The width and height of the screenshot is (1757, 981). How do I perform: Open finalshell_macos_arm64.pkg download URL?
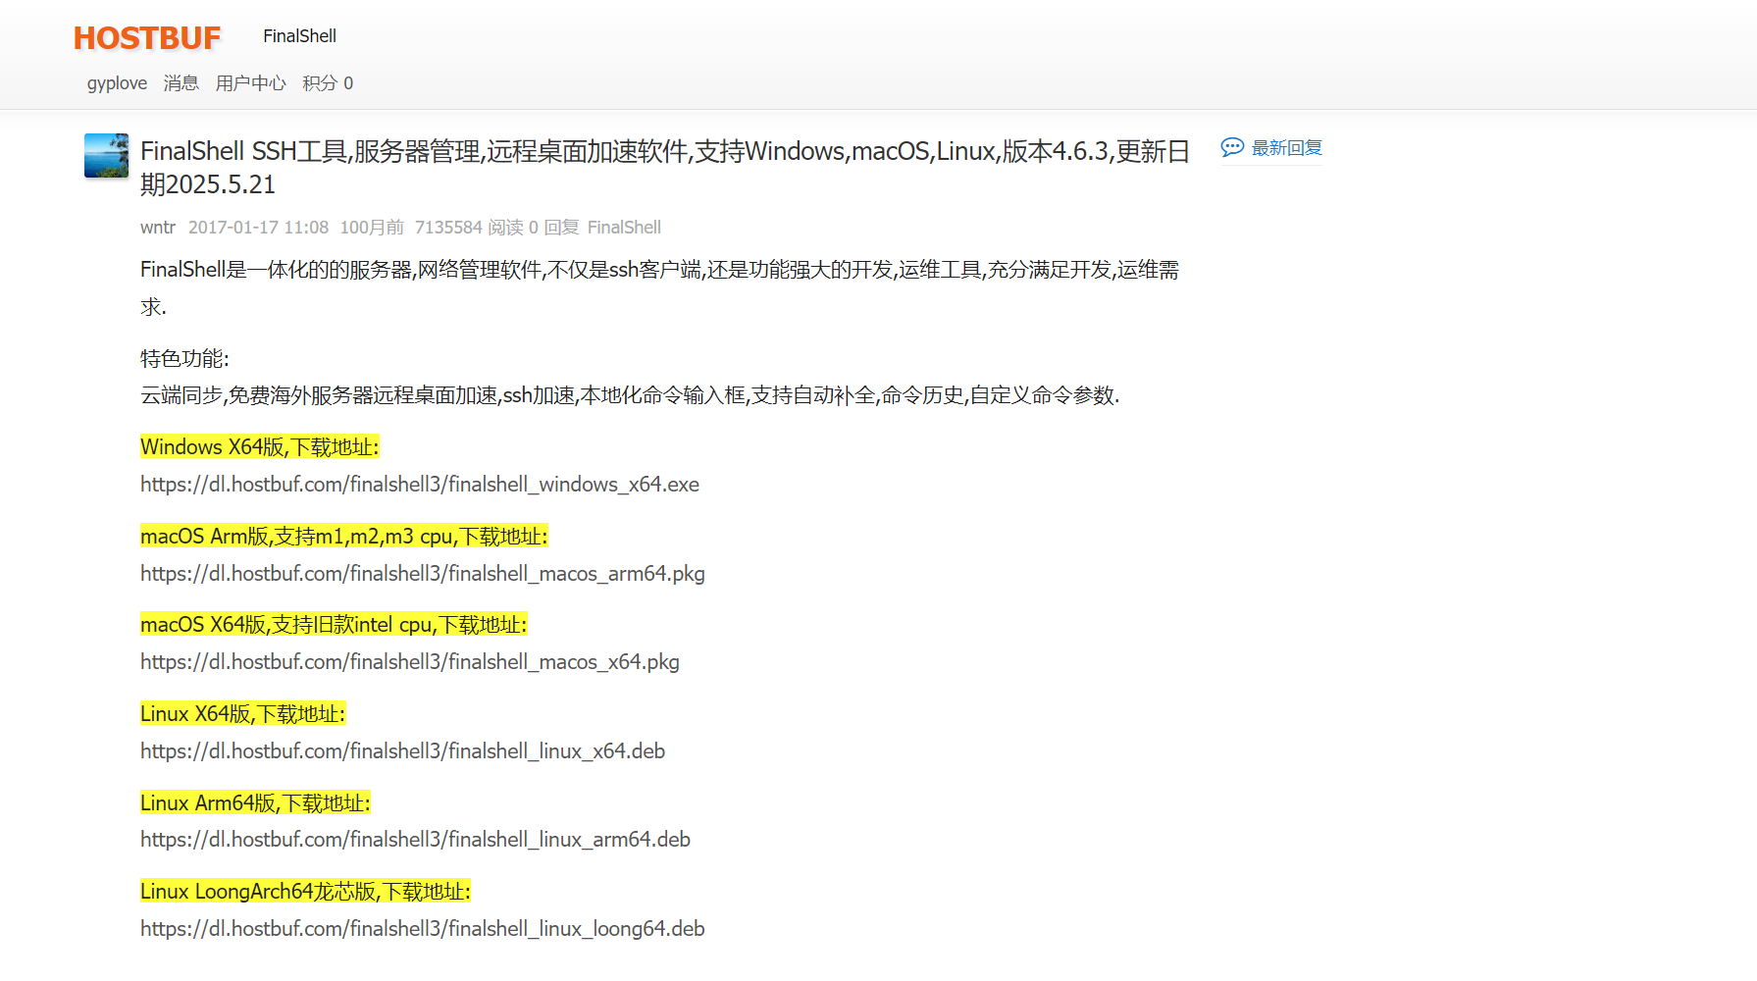pos(423,574)
